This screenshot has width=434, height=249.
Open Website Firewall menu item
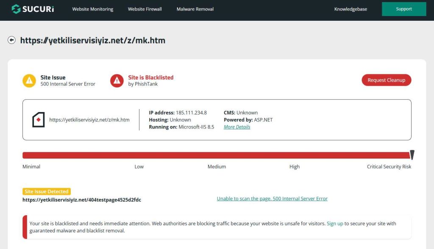click(145, 9)
